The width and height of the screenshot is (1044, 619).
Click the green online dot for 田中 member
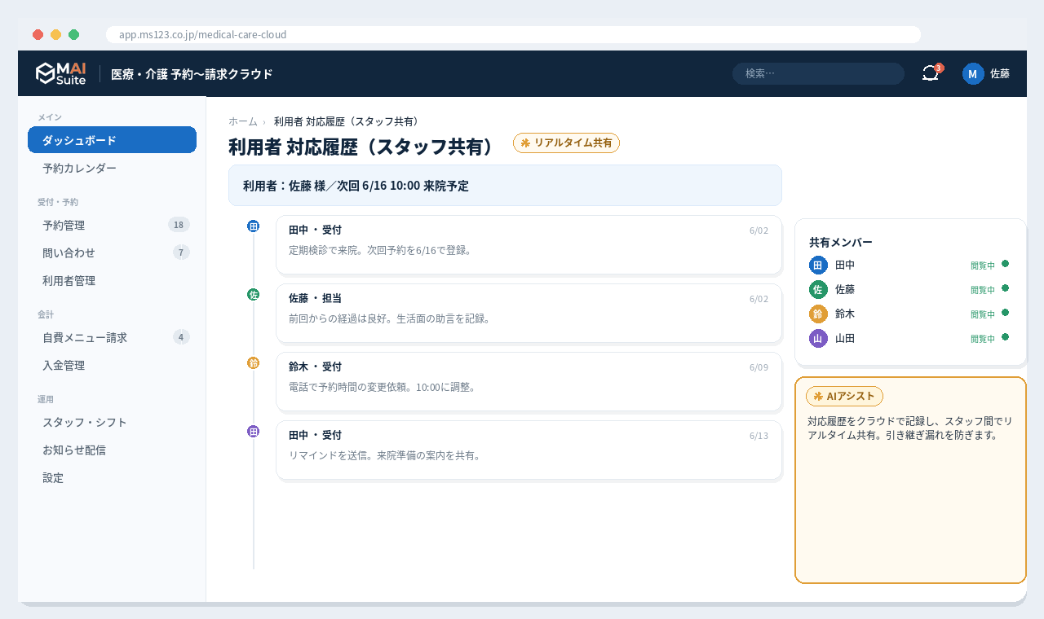(x=1006, y=263)
